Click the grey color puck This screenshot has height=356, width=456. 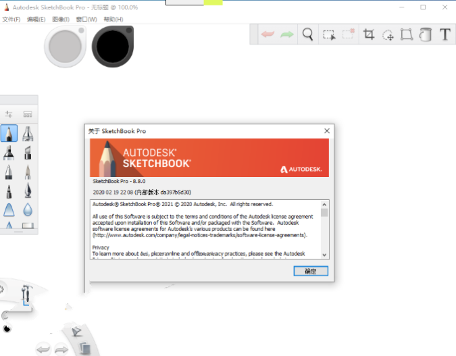[65, 47]
